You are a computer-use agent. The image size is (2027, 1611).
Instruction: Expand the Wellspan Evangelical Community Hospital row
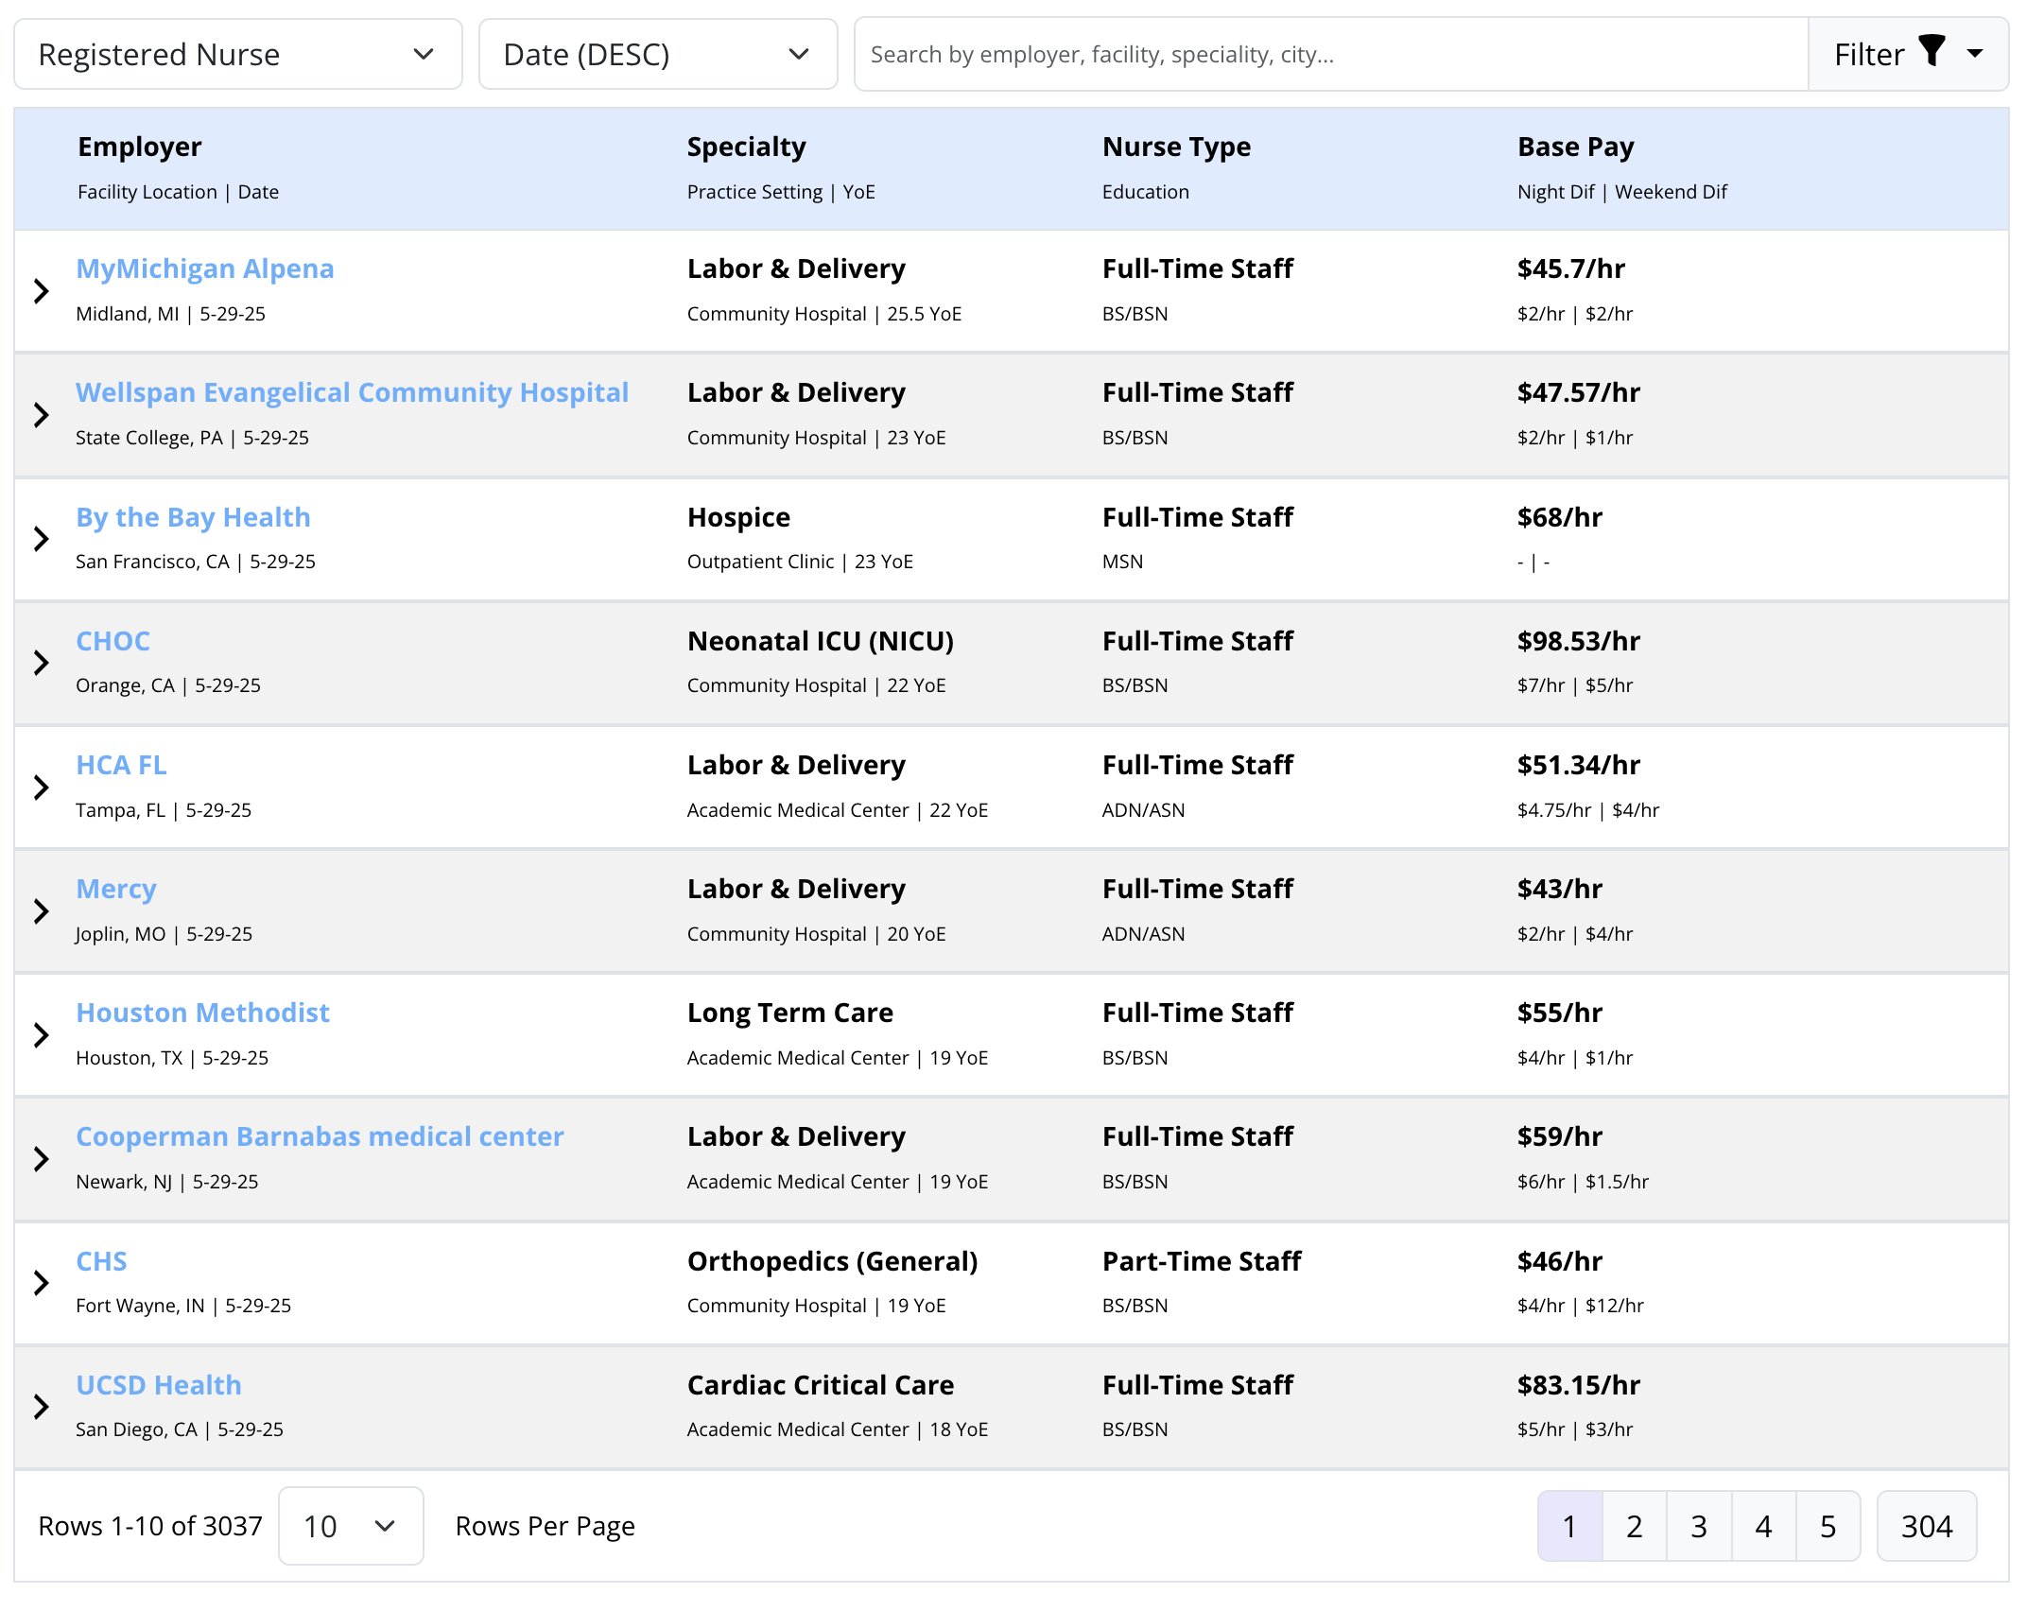(42, 415)
